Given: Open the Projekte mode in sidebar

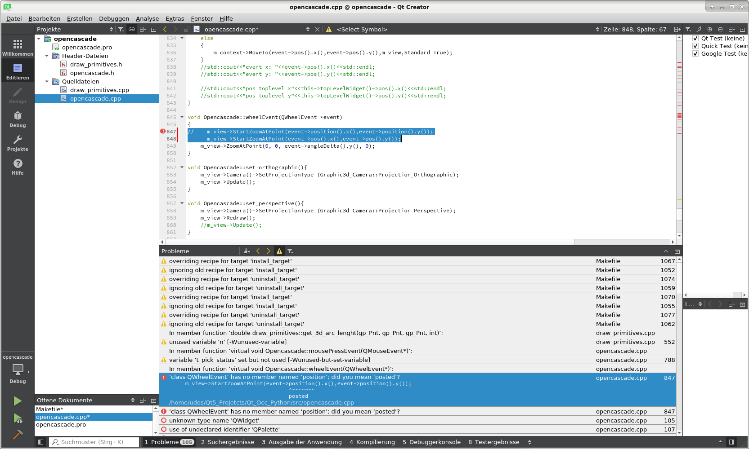Looking at the screenshot, I should (18, 142).
